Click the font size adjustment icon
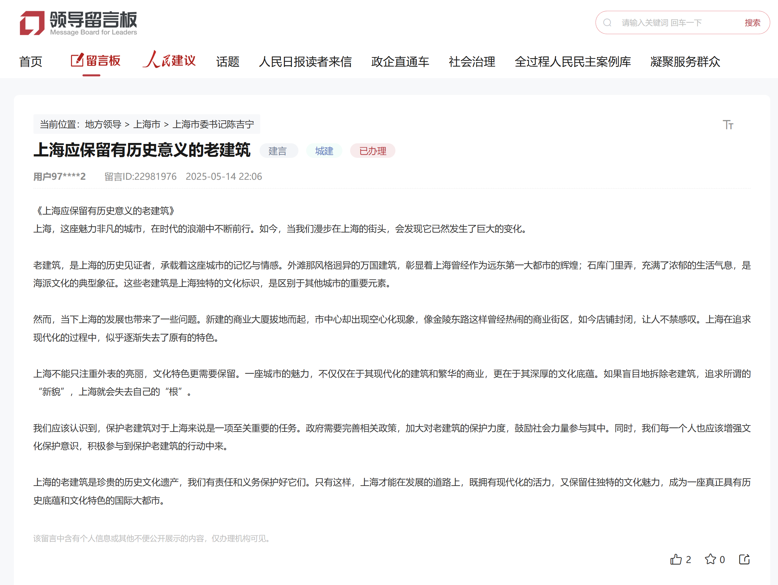 point(728,124)
